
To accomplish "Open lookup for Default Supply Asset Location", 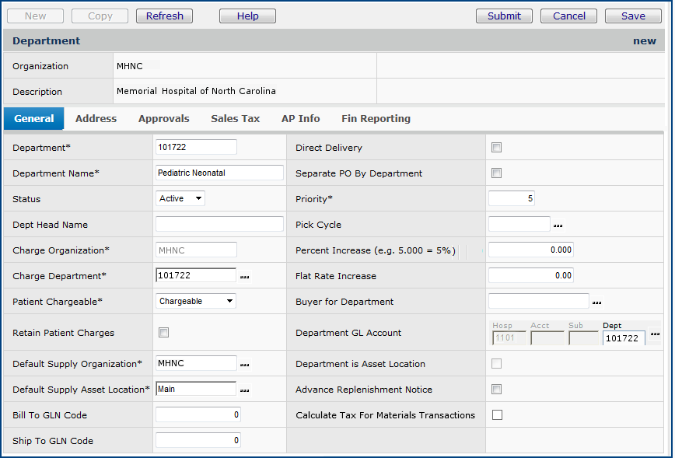I will point(246,390).
